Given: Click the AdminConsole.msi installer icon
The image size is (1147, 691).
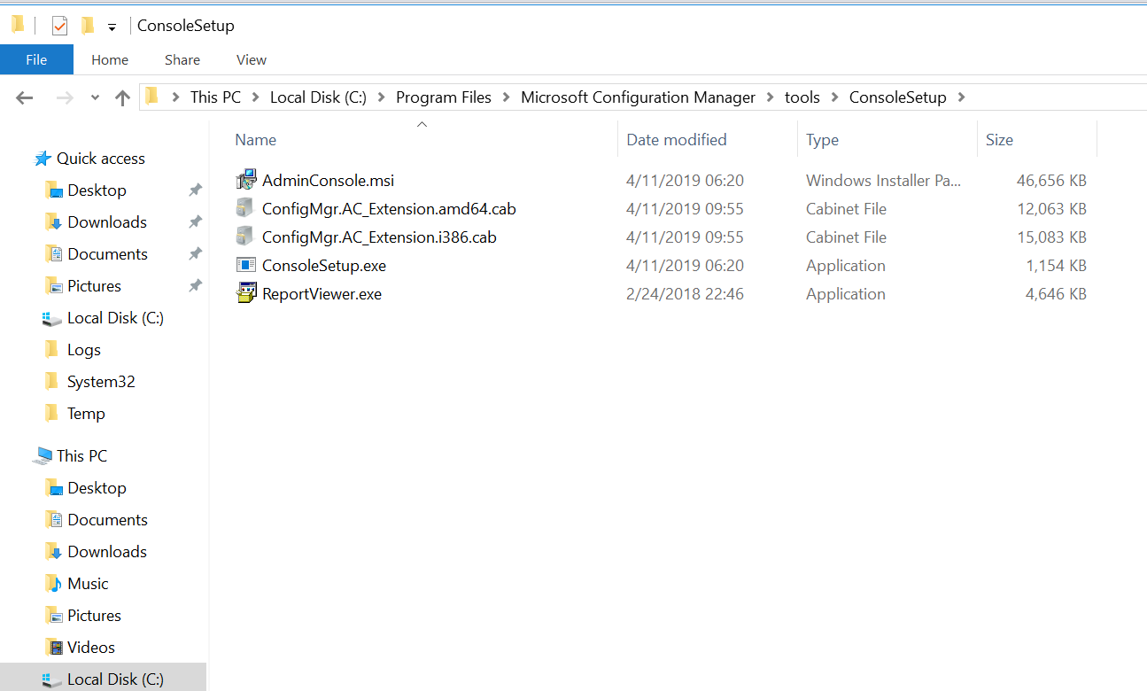Looking at the screenshot, I should click(x=245, y=180).
